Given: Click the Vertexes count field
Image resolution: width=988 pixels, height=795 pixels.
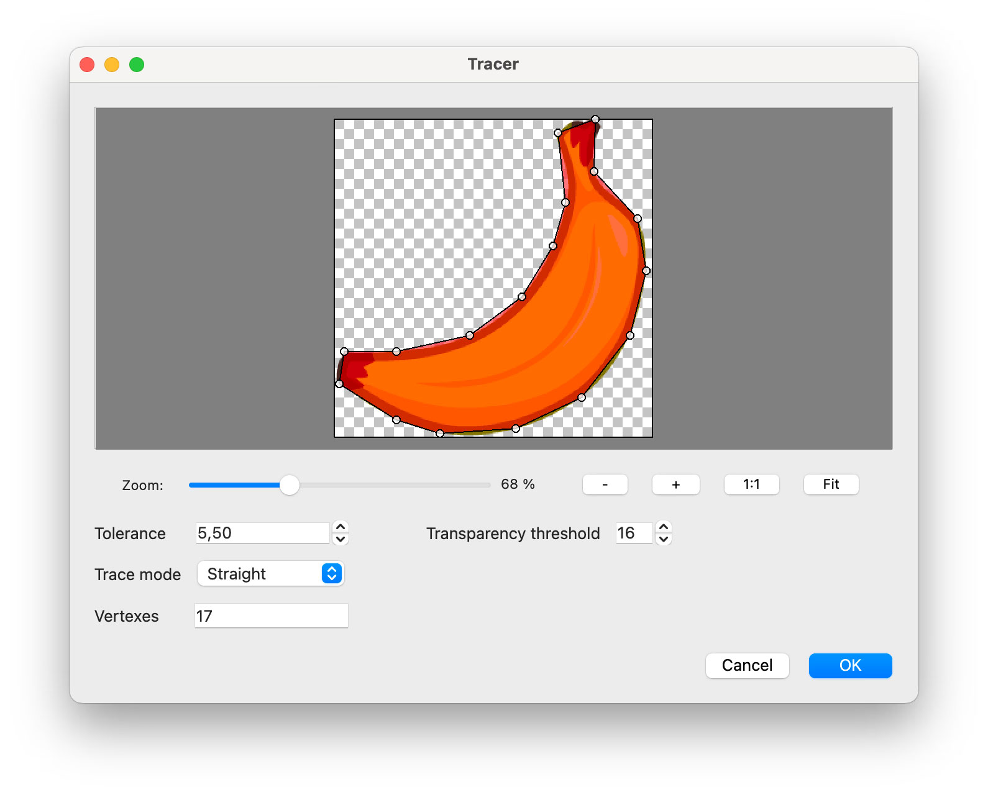Looking at the screenshot, I should [271, 616].
